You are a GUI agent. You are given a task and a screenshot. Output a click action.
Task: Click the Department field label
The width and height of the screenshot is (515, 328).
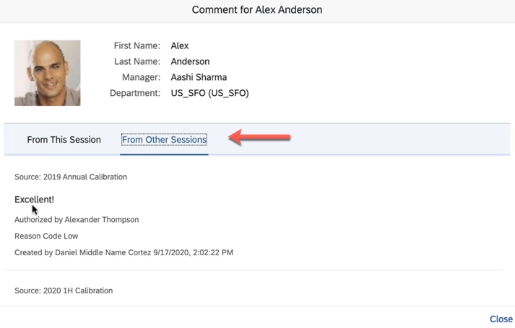pos(135,93)
